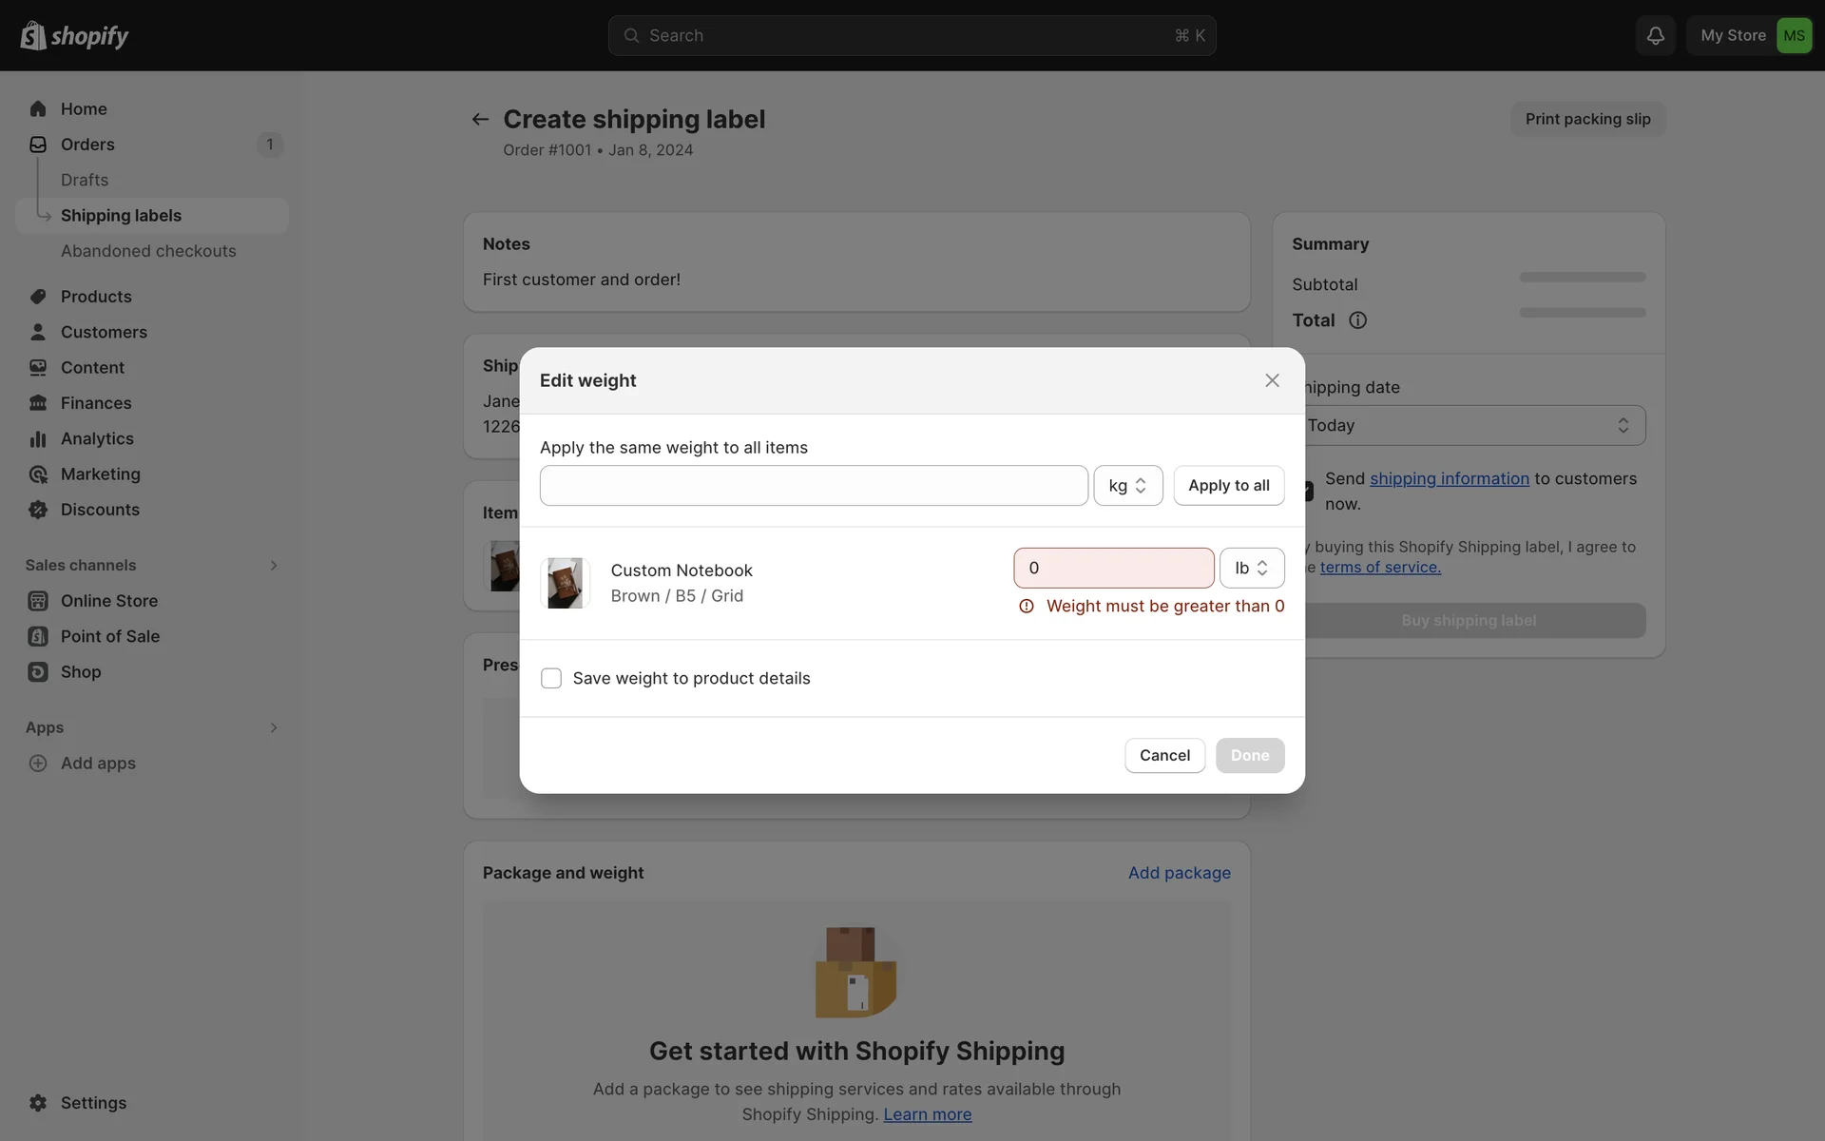Open Customers in the sidebar menu

tap(104, 332)
